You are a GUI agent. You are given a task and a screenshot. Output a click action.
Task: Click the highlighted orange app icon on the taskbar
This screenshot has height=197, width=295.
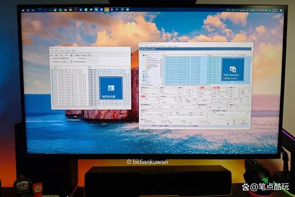tap(106, 9)
